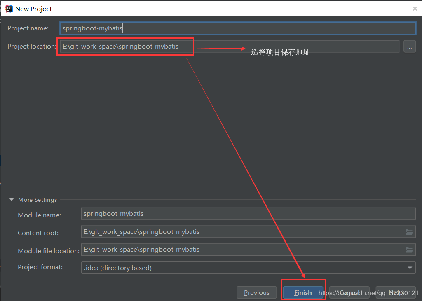The height and width of the screenshot is (301, 422).
Task: Click Finish to create the project
Action: point(303,292)
